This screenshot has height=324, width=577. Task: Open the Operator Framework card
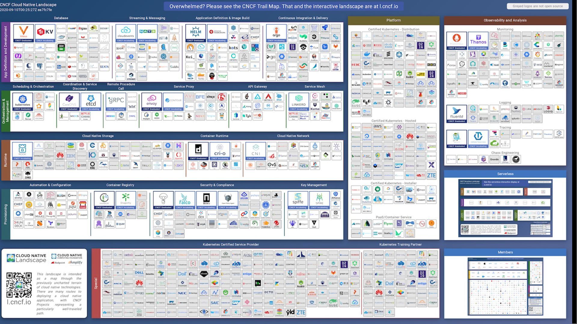217,33
